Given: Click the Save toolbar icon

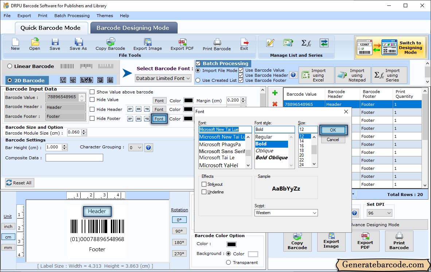Looking at the screenshot, I should (55, 44).
